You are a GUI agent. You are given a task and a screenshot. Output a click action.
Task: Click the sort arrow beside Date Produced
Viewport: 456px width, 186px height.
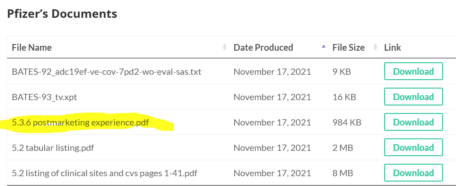(x=323, y=47)
